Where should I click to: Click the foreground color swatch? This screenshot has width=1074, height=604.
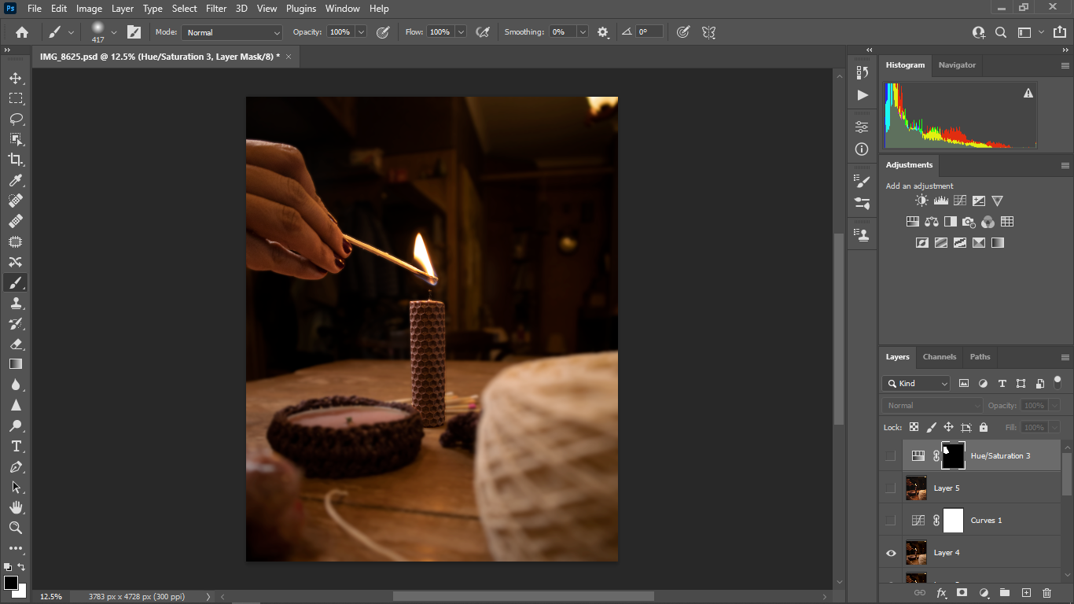tap(11, 583)
